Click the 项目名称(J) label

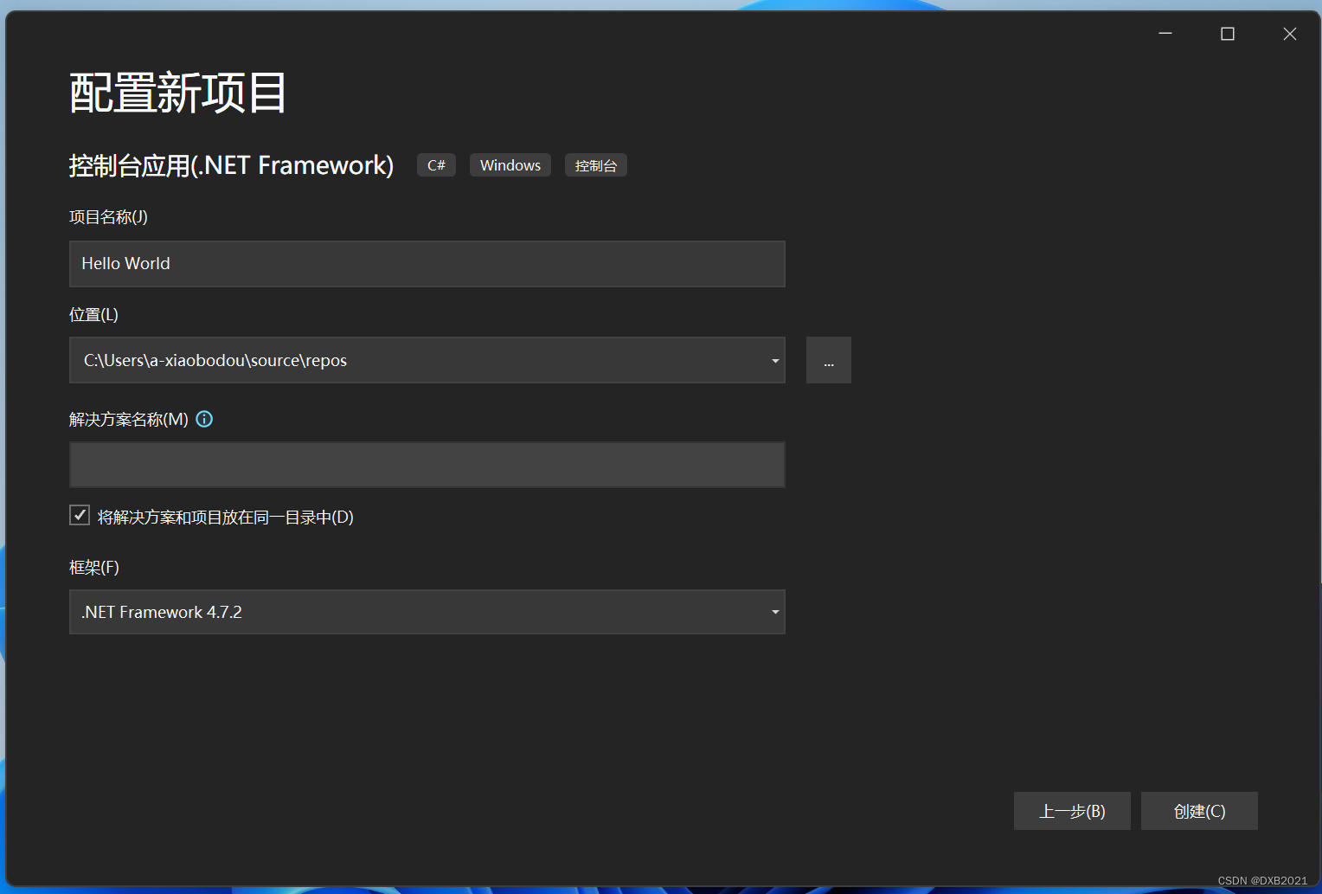108,217
